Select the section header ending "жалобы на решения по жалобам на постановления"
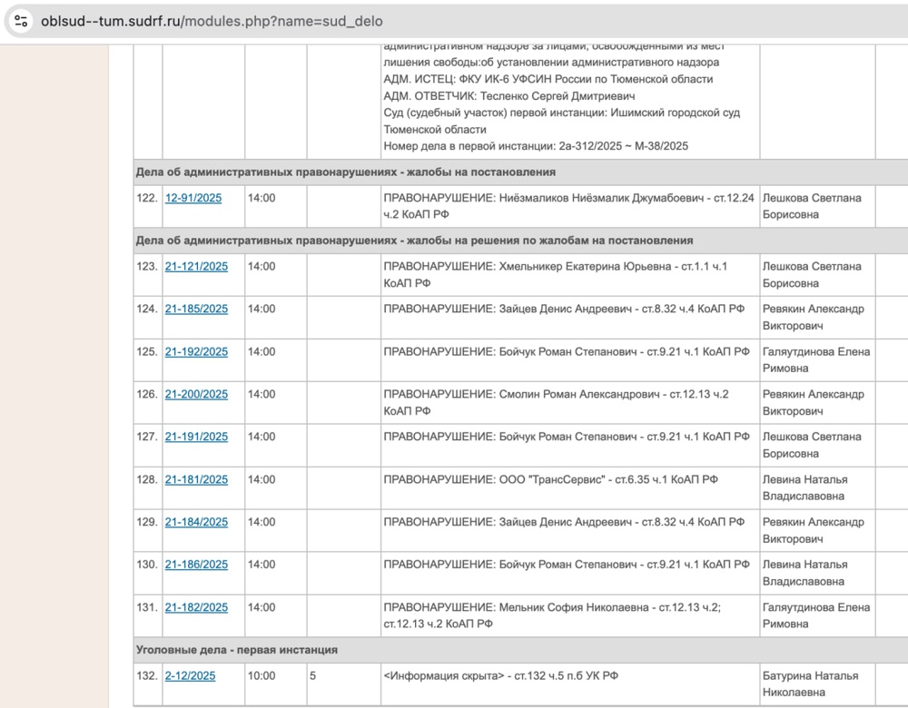908x708 pixels. (415, 241)
